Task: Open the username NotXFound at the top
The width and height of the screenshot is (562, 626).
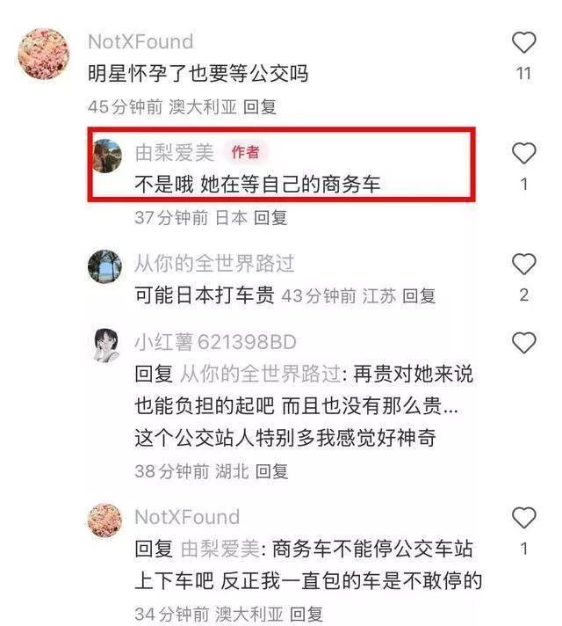Action: [x=140, y=42]
